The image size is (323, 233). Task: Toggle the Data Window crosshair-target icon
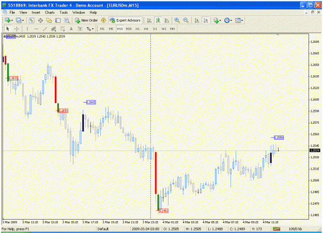[40, 20]
